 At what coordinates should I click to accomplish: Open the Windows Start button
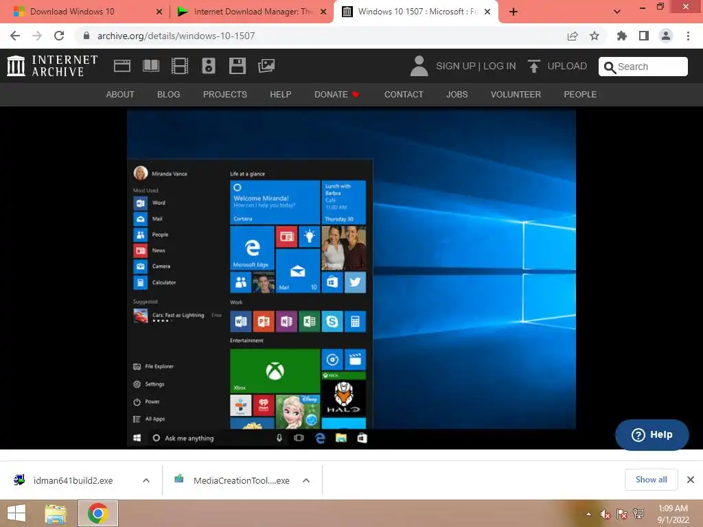[x=16, y=513]
